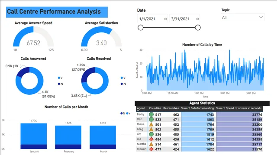
Task: Click the Average Satisfaction gauge value 3.40
Action: [101, 43]
